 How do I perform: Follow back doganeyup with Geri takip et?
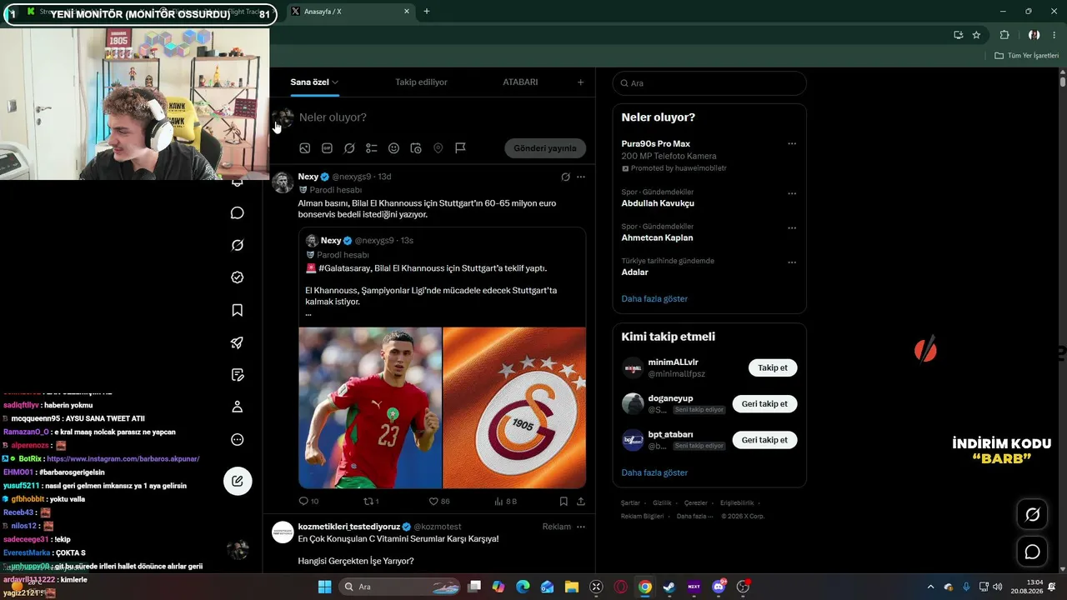point(764,404)
